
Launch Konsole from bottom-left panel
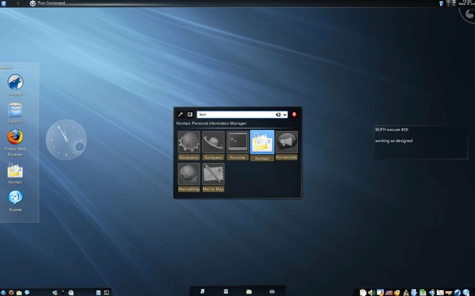pos(107,292)
